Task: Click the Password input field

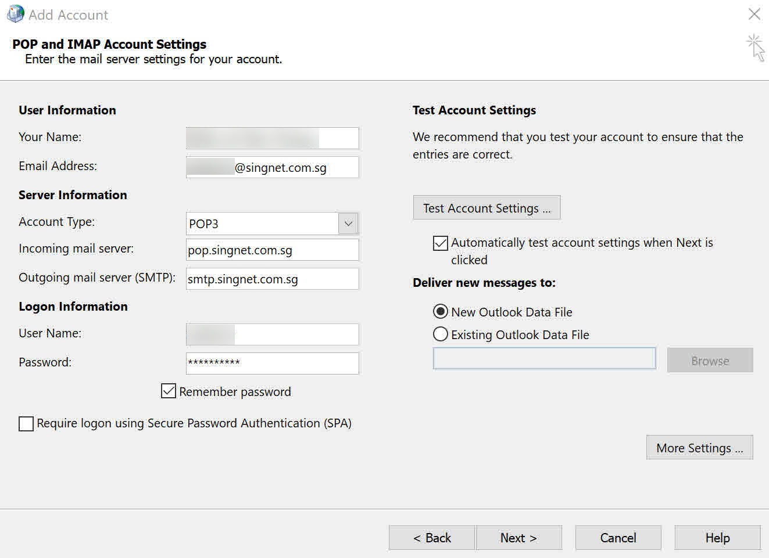Action: coord(272,363)
